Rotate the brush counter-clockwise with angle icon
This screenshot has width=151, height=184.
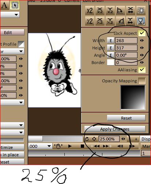(x=120, y=21)
